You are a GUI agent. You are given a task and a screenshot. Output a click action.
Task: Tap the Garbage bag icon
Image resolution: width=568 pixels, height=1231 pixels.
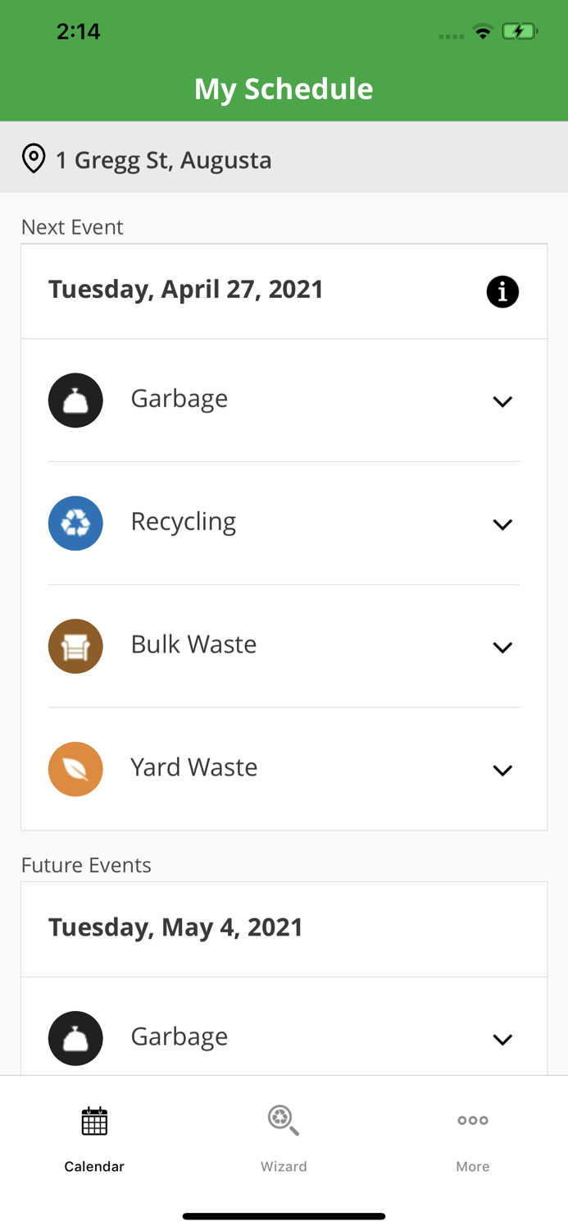coord(75,400)
